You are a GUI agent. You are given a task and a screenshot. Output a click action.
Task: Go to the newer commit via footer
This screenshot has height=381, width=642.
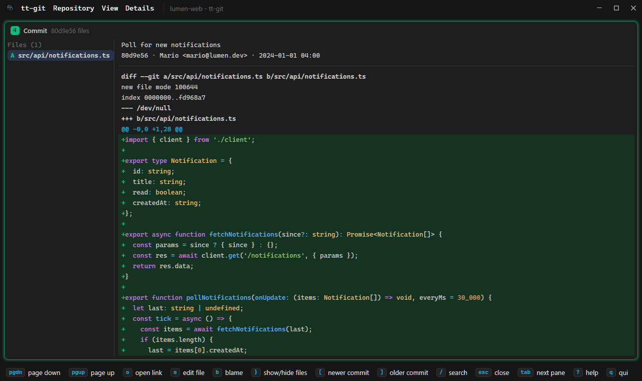pyautogui.click(x=342, y=372)
